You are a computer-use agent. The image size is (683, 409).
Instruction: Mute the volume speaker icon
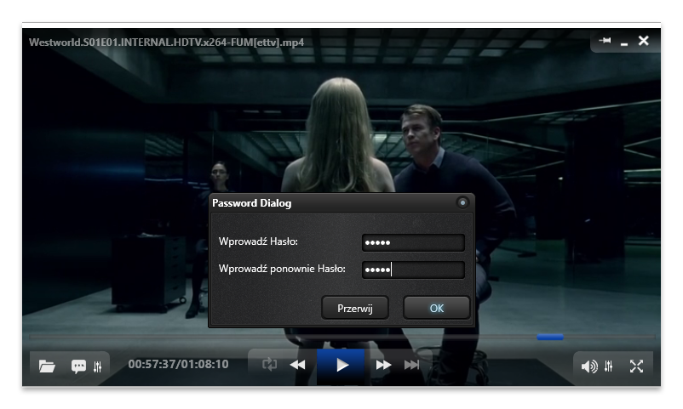pos(588,366)
